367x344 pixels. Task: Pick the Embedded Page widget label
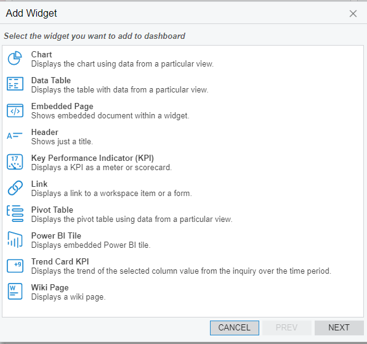tap(62, 106)
